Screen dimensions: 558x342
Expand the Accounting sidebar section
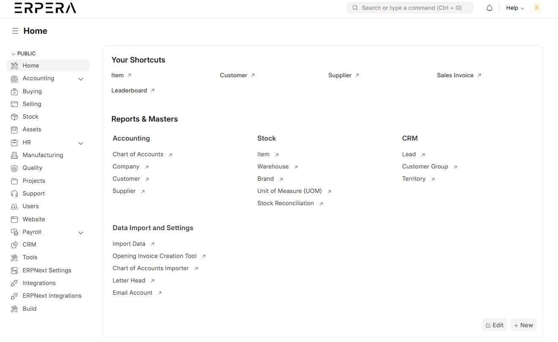(x=81, y=79)
